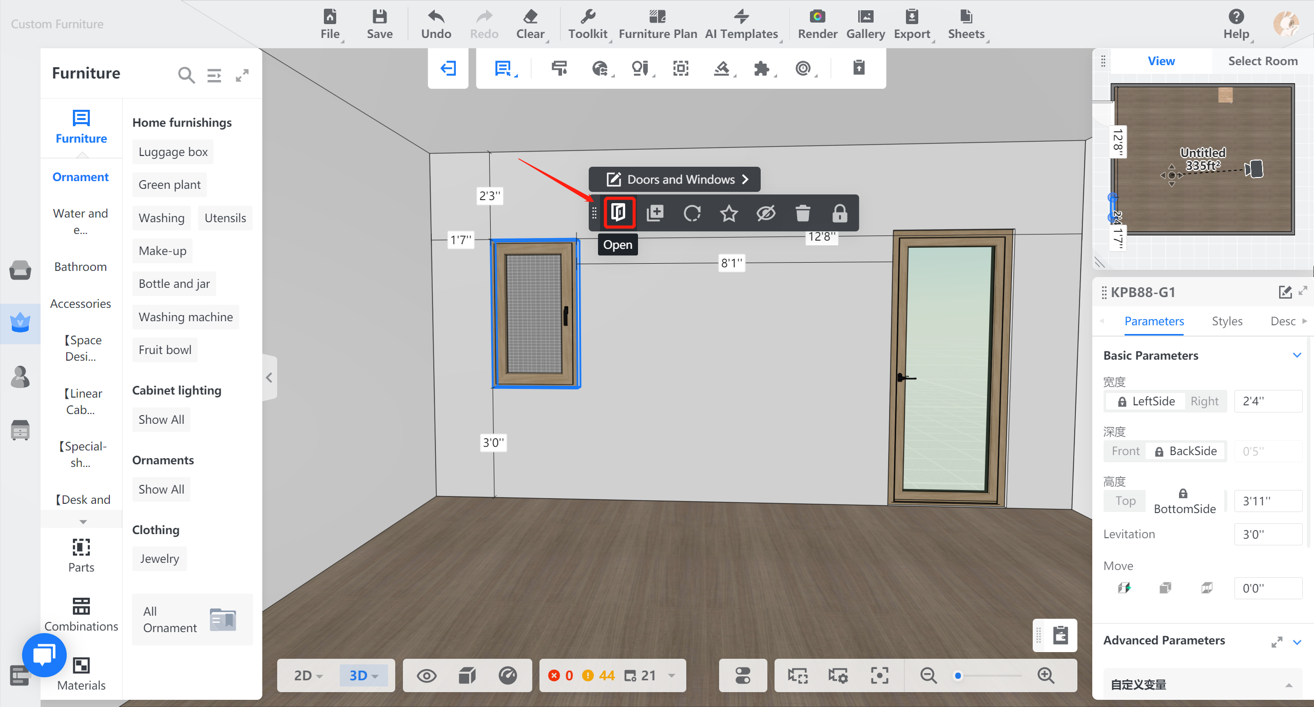Click the Clear tool
1314x707 pixels.
pyautogui.click(x=530, y=24)
